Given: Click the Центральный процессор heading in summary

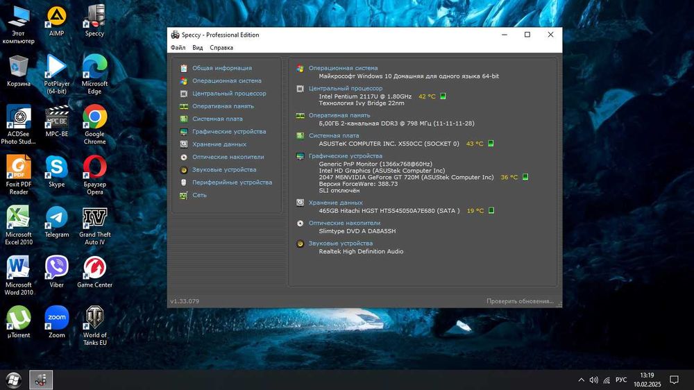Looking at the screenshot, I should point(345,89).
